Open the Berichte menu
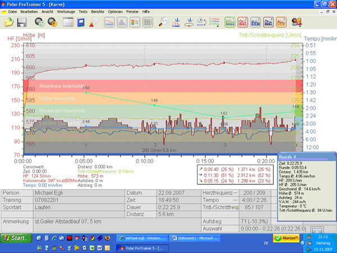Screen dimensions: 337x253 click(98, 12)
